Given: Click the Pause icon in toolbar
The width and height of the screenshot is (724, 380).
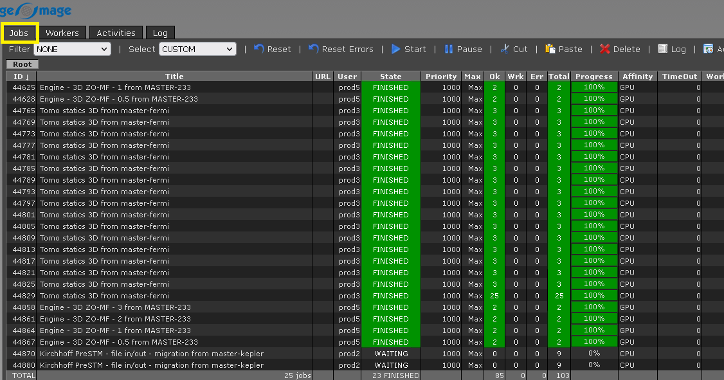Looking at the screenshot, I should click(x=449, y=49).
